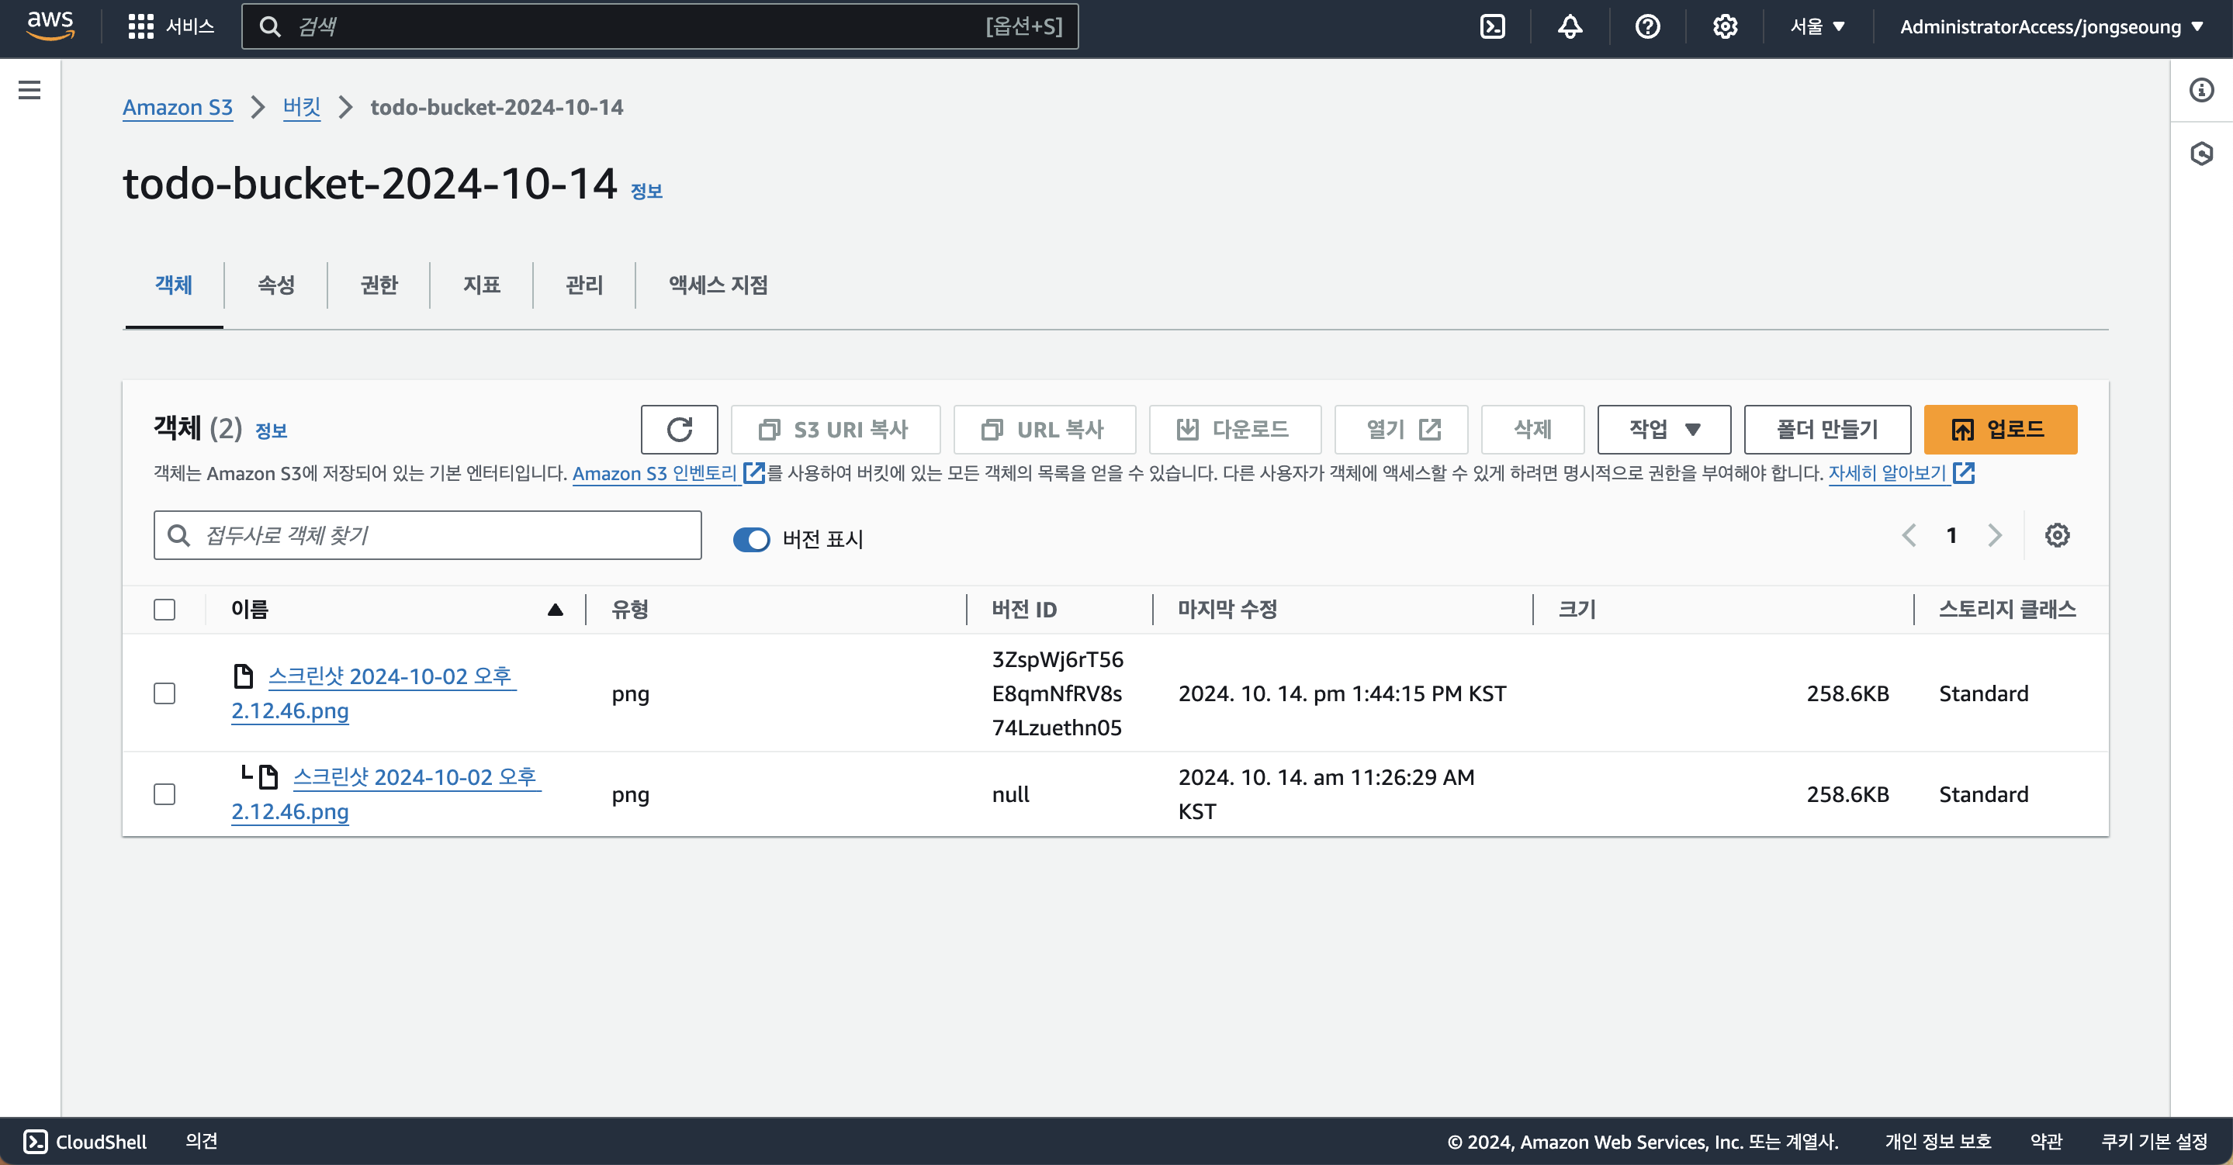Open table preferences gear icon
The height and width of the screenshot is (1165, 2233).
pos(2056,535)
